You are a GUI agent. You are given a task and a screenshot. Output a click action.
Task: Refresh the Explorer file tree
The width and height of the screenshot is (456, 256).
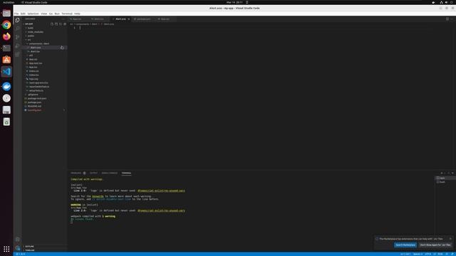(61, 24)
